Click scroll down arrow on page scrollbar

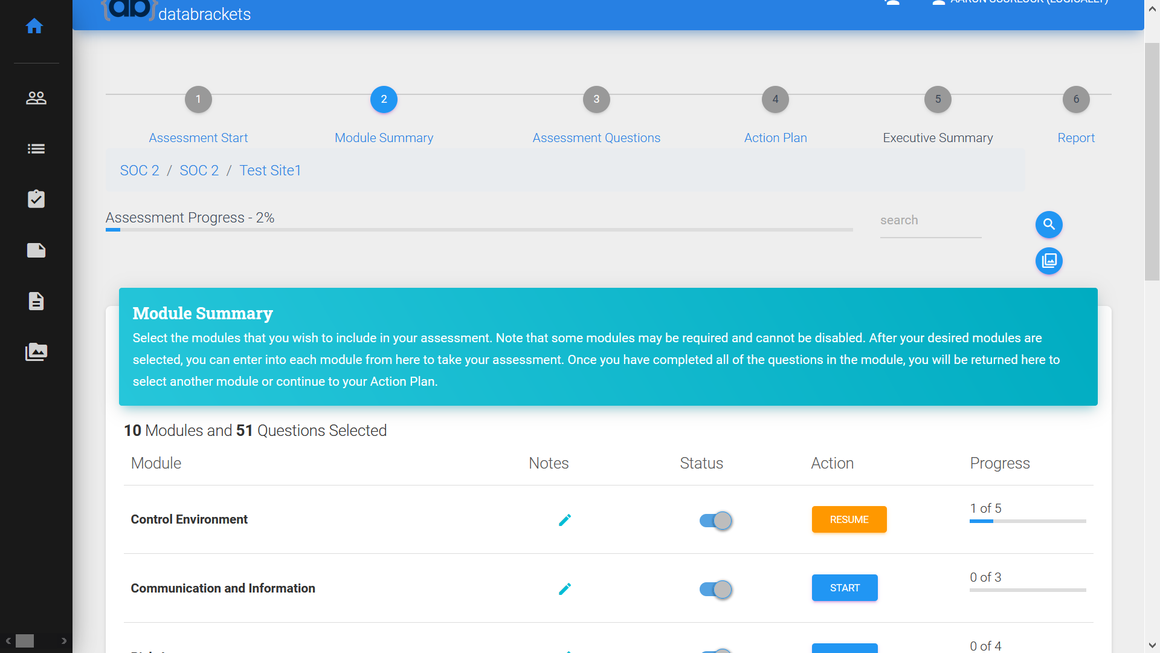1152,645
